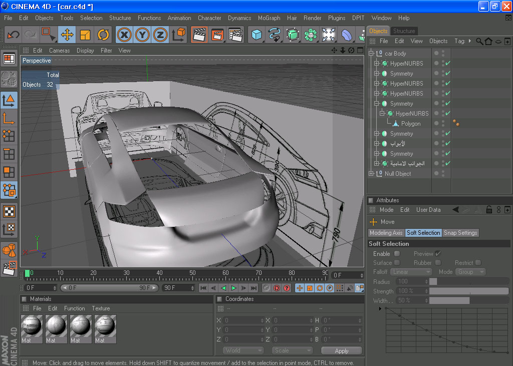Image resolution: width=513 pixels, height=366 pixels.
Task: Click the Render in Picture Viewer icon
Action: 217,35
